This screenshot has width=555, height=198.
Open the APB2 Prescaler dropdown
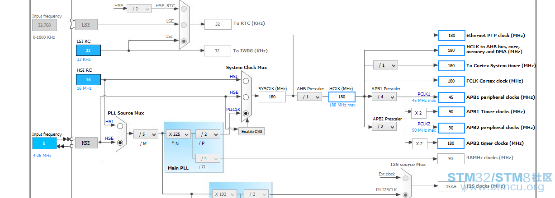click(384, 127)
